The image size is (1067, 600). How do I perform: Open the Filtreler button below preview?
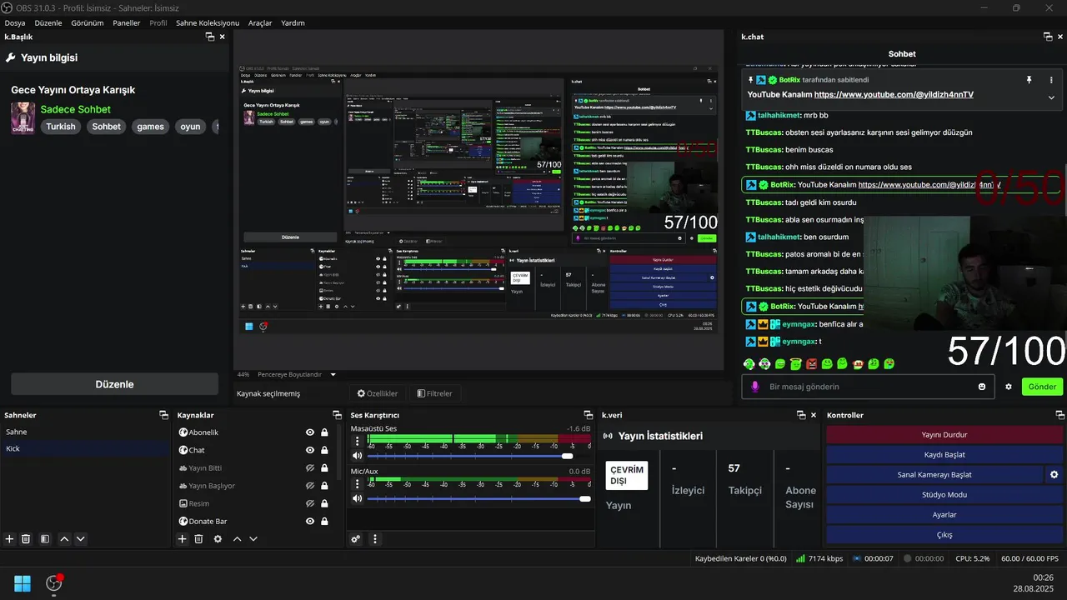tap(434, 393)
